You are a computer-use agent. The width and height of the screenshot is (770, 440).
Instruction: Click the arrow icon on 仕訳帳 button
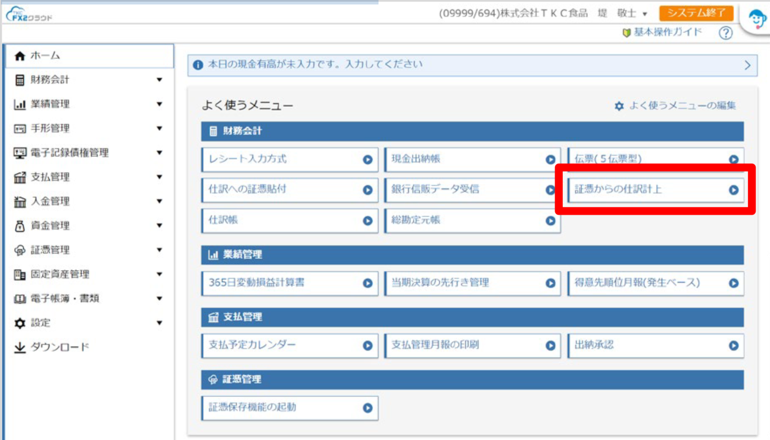[x=368, y=220]
